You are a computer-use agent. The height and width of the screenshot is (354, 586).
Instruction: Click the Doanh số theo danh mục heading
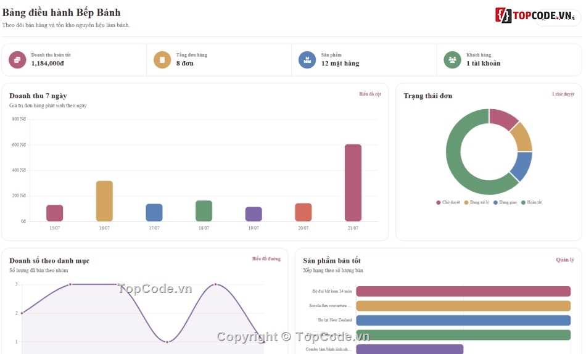[49, 260]
